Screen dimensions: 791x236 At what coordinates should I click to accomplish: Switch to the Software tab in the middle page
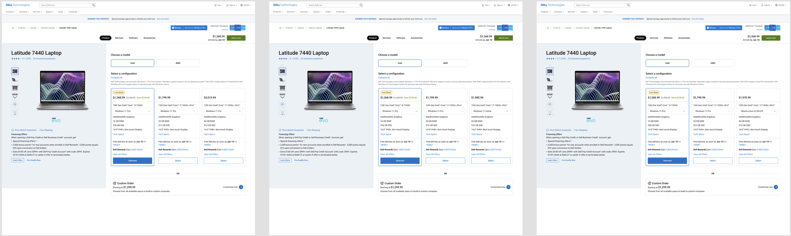click(x=401, y=38)
